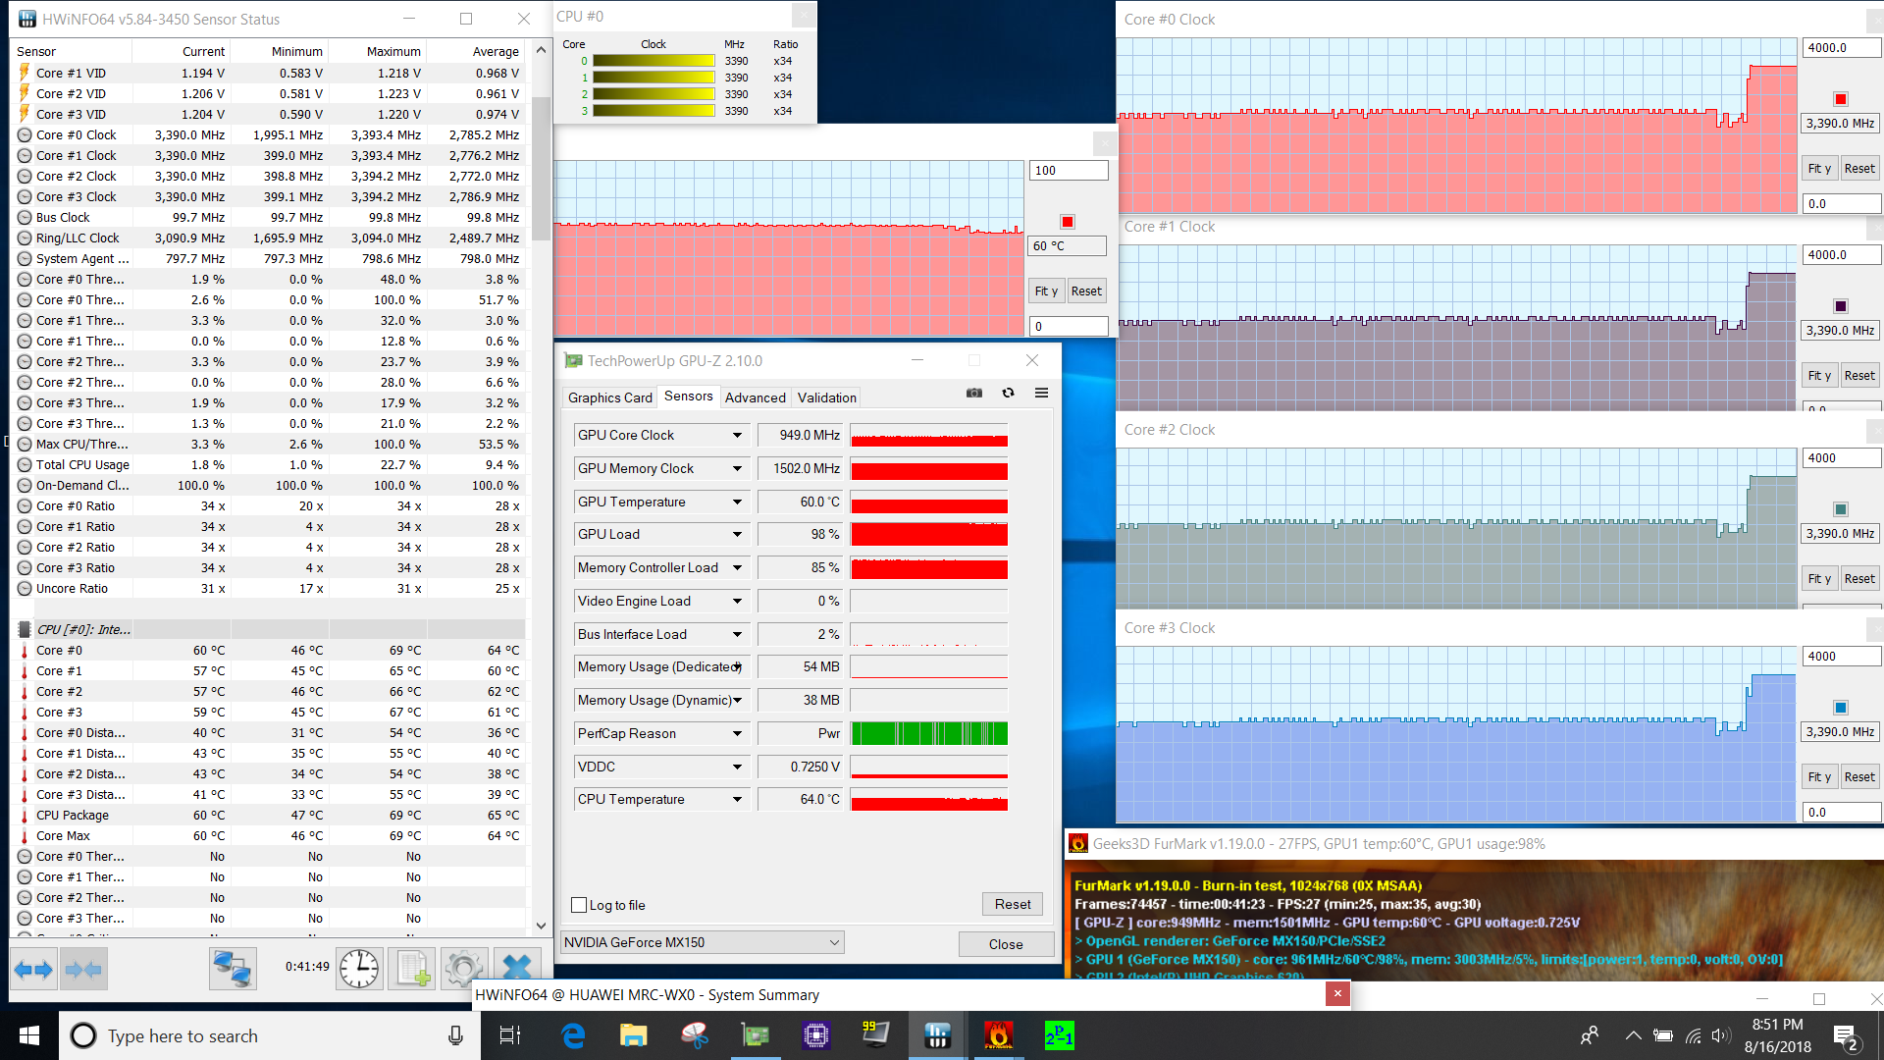Open the GPU Memory Clock sensor dropdown

[737, 468]
